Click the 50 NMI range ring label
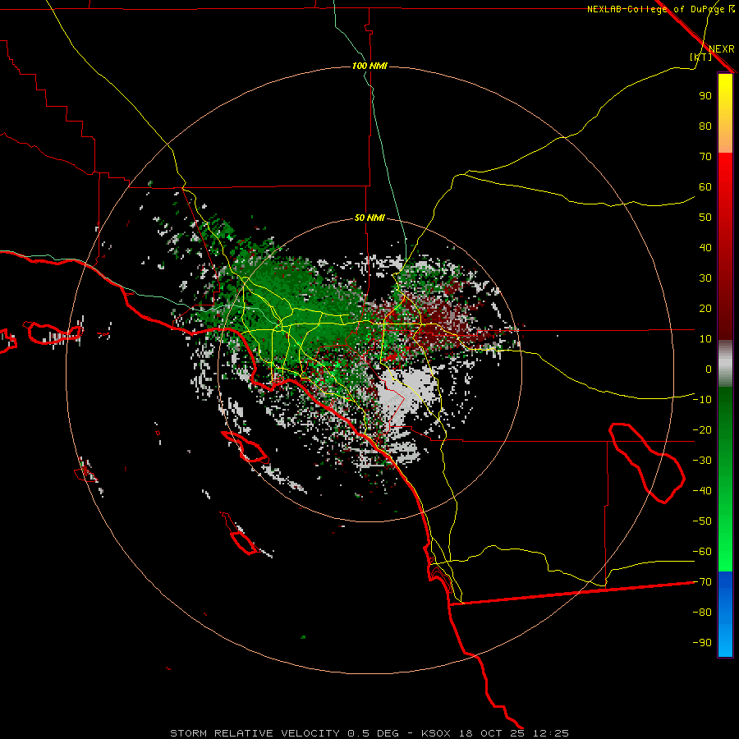Screen dimensions: 739x739 [369, 218]
